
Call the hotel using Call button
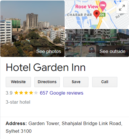click(105, 82)
